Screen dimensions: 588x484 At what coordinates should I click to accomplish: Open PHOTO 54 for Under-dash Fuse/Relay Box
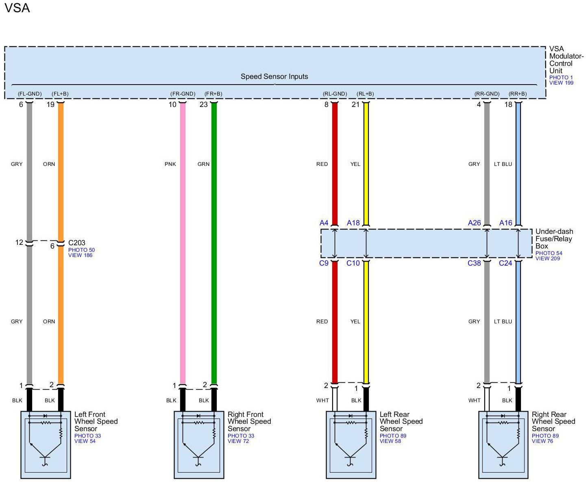tap(549, 253)
